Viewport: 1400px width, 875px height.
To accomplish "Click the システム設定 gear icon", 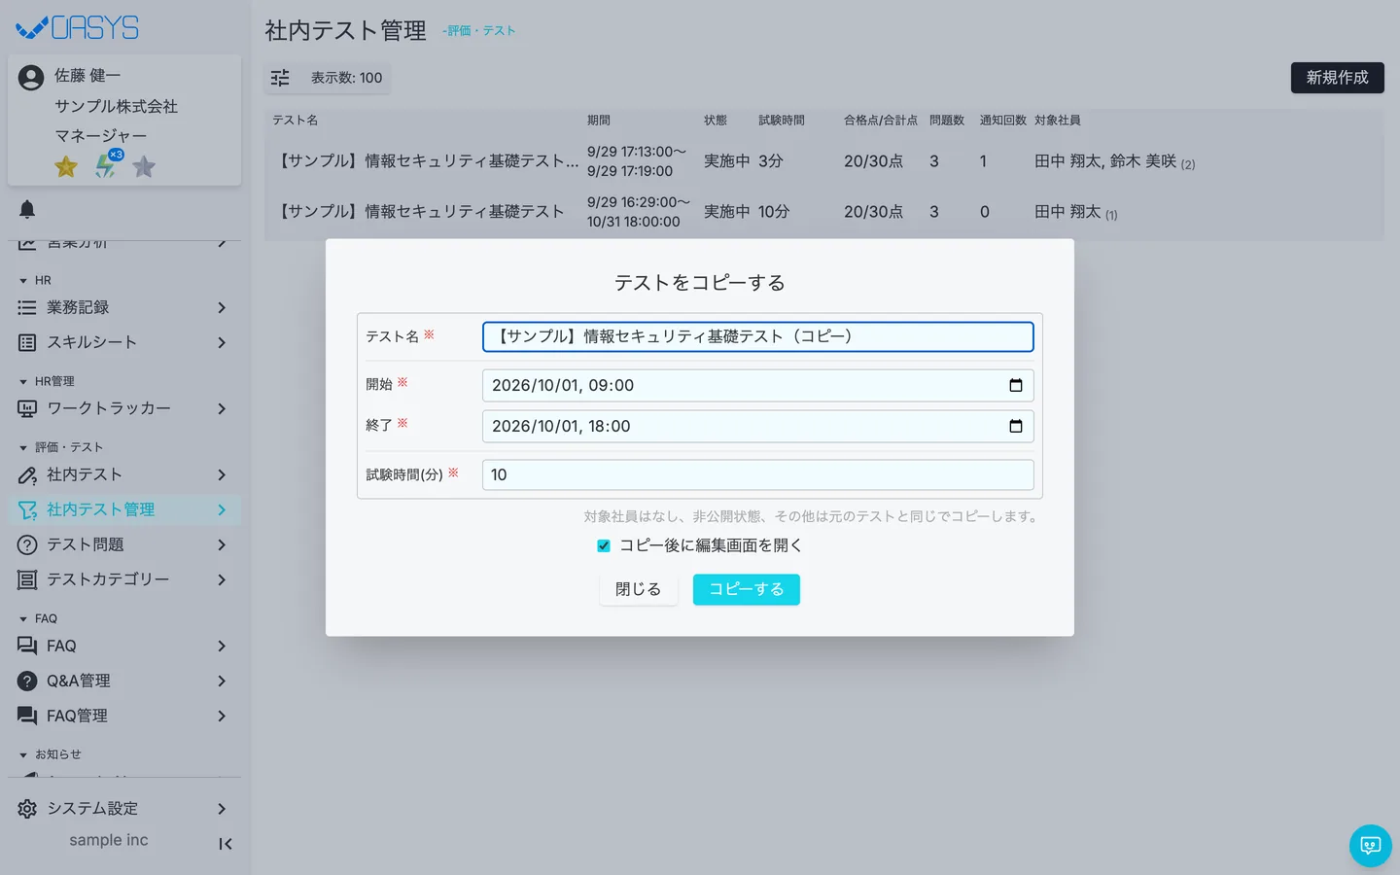I will [27, 809].
